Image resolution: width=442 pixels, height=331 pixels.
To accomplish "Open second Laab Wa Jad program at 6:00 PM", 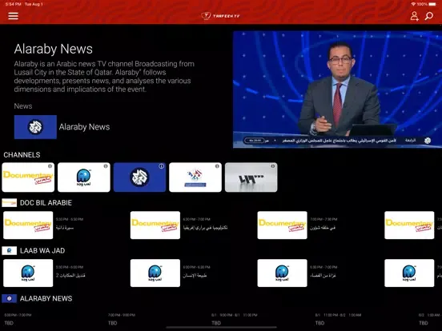I will click(155, 273).
